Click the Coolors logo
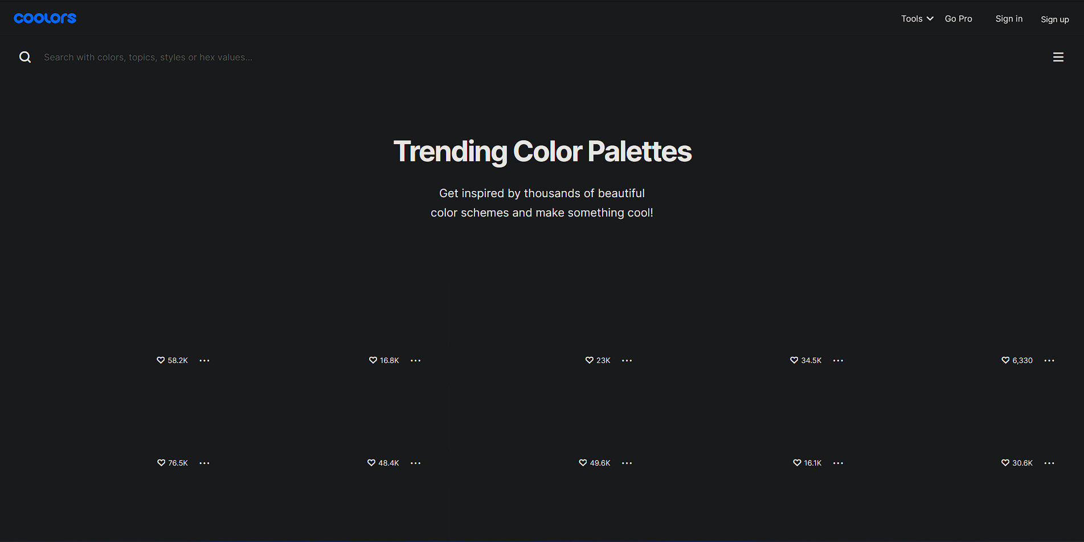The image size is (1084, 542). point(44,18)
